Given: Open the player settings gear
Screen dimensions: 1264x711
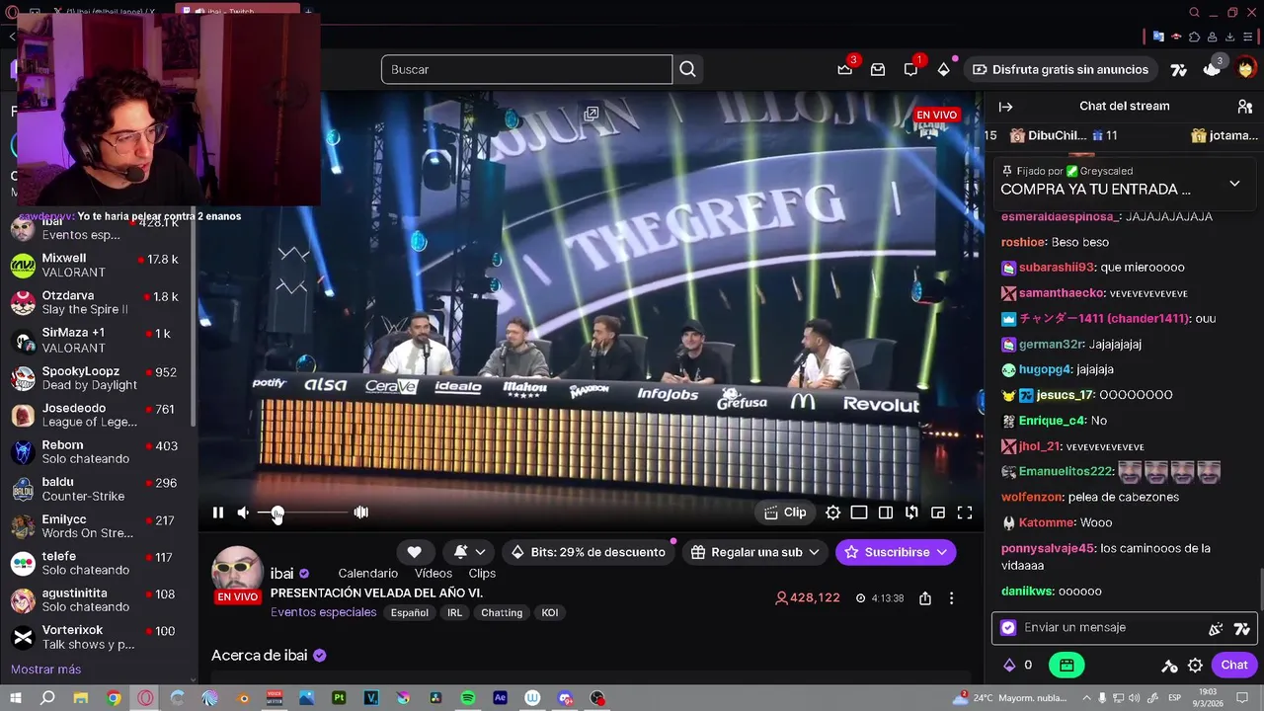Looking at the screenshot, I should [x=833, y=513].
